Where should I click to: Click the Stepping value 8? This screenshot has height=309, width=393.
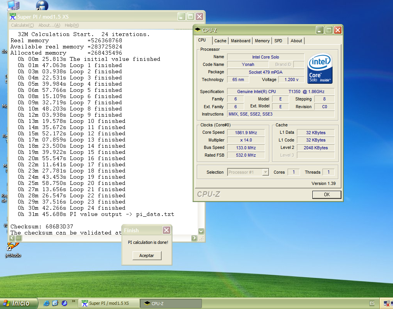pos(324,99)
